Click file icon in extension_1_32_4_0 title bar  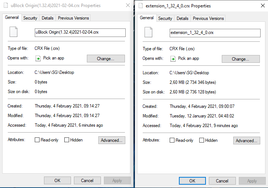click(x=141, y=6)
